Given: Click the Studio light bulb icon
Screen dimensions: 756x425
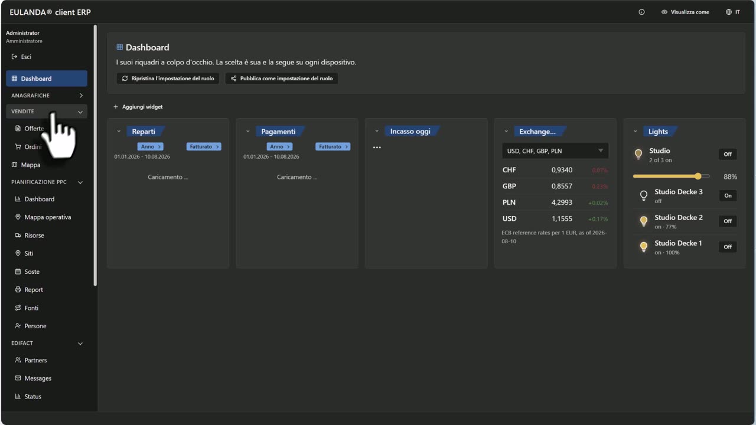Looking at the screenshot, I should (638, 155).
